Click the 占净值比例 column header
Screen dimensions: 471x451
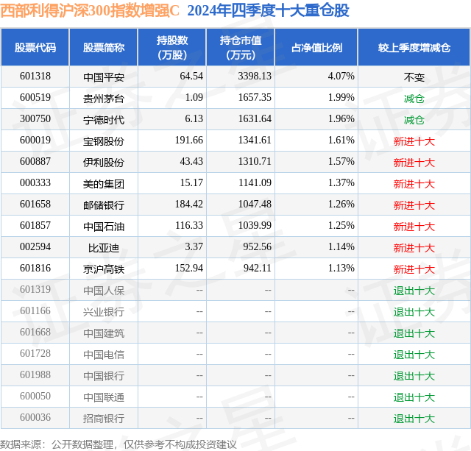tap(316, 48)
